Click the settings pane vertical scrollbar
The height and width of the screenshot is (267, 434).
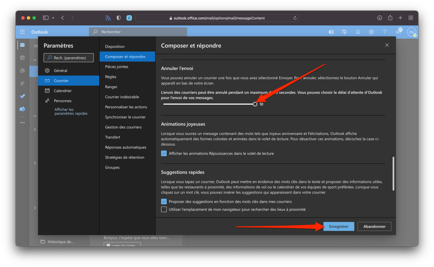click(x=393, y=174)
